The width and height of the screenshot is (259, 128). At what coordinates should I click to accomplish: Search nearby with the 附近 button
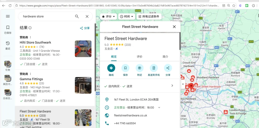[x=140, y=68]
